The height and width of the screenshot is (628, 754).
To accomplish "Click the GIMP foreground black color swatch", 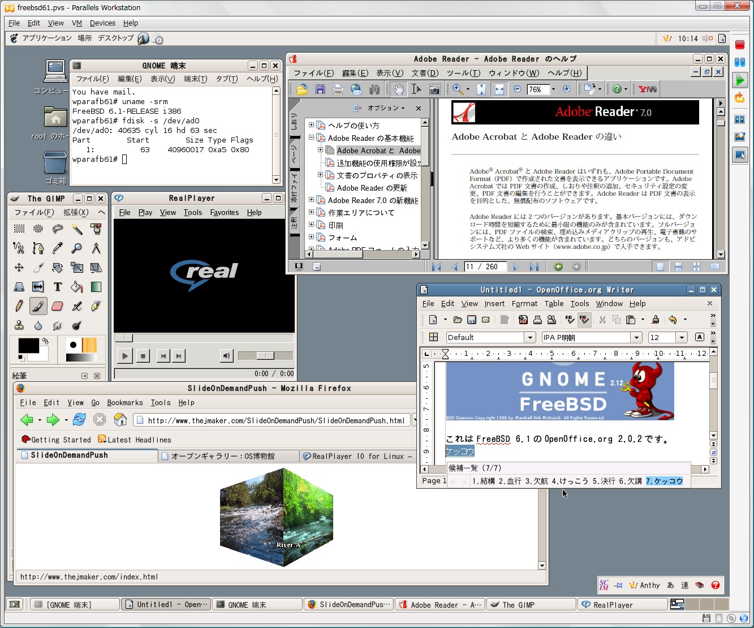I will (28, 346).
